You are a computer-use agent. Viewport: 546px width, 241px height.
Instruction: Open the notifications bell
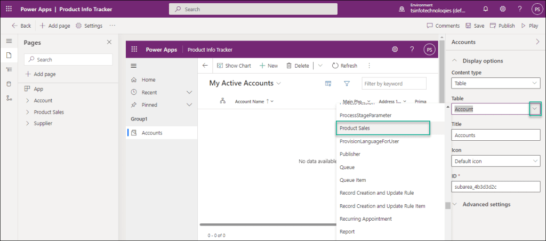[x=485, y=9]
